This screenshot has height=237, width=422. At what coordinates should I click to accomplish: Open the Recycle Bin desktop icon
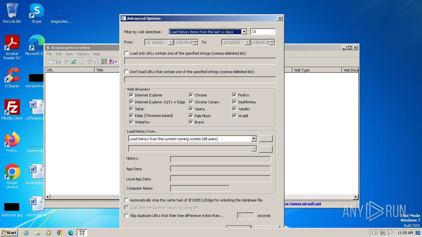click(x=12, y=13)
